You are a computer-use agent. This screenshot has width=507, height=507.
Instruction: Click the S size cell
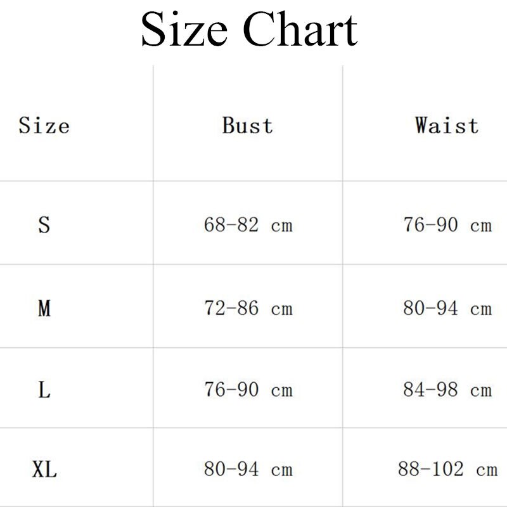click(x=44, y=225)
